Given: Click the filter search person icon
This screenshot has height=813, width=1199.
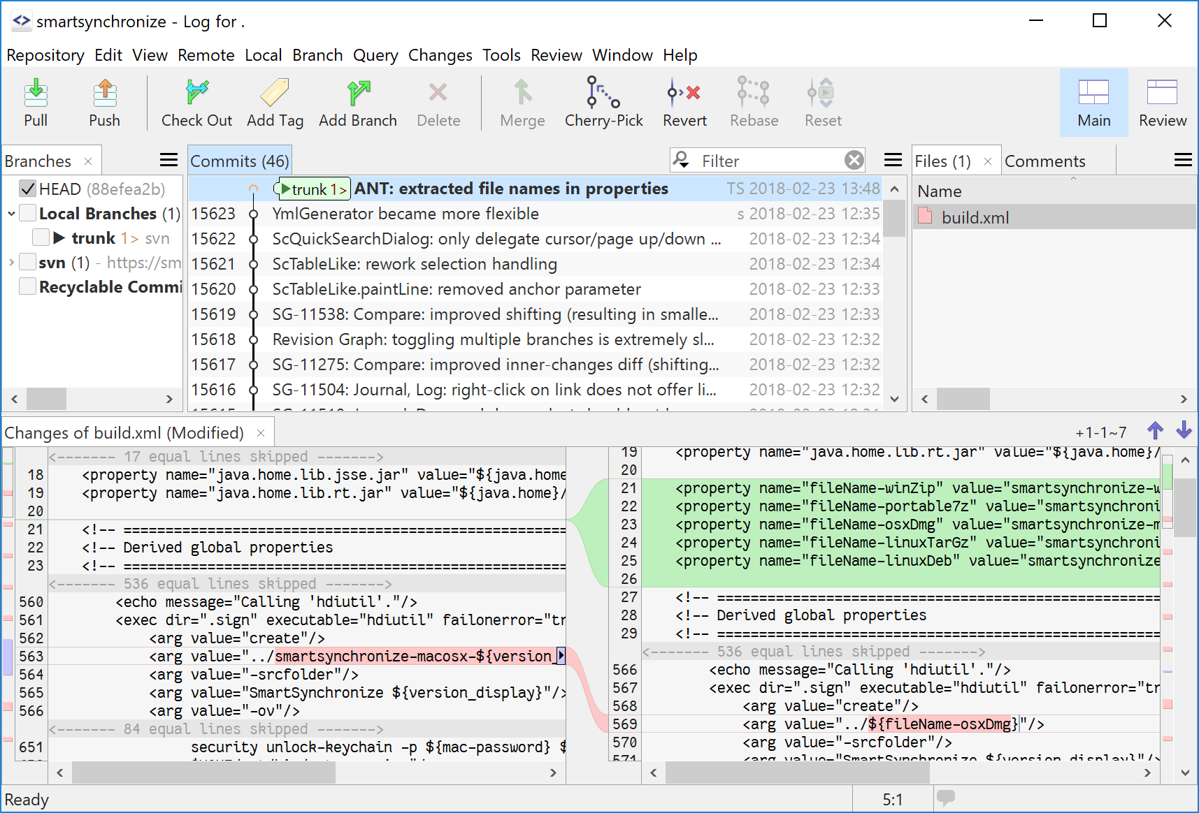Looking at the screenshot, I should (x=681, y=160).
